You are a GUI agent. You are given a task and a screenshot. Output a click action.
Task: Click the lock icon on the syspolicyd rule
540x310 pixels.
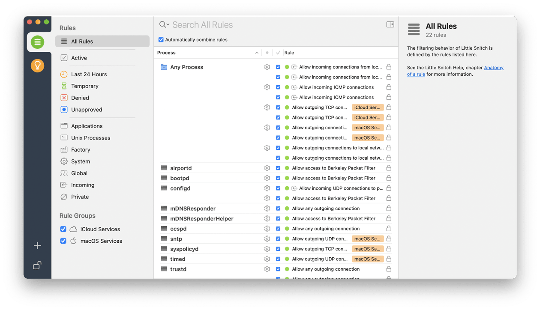[389, 249]
